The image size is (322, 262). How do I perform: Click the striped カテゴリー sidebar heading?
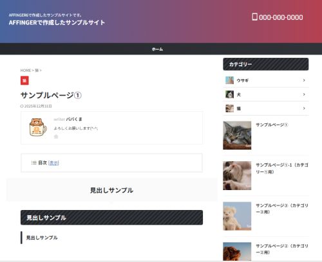pos(266,64)
